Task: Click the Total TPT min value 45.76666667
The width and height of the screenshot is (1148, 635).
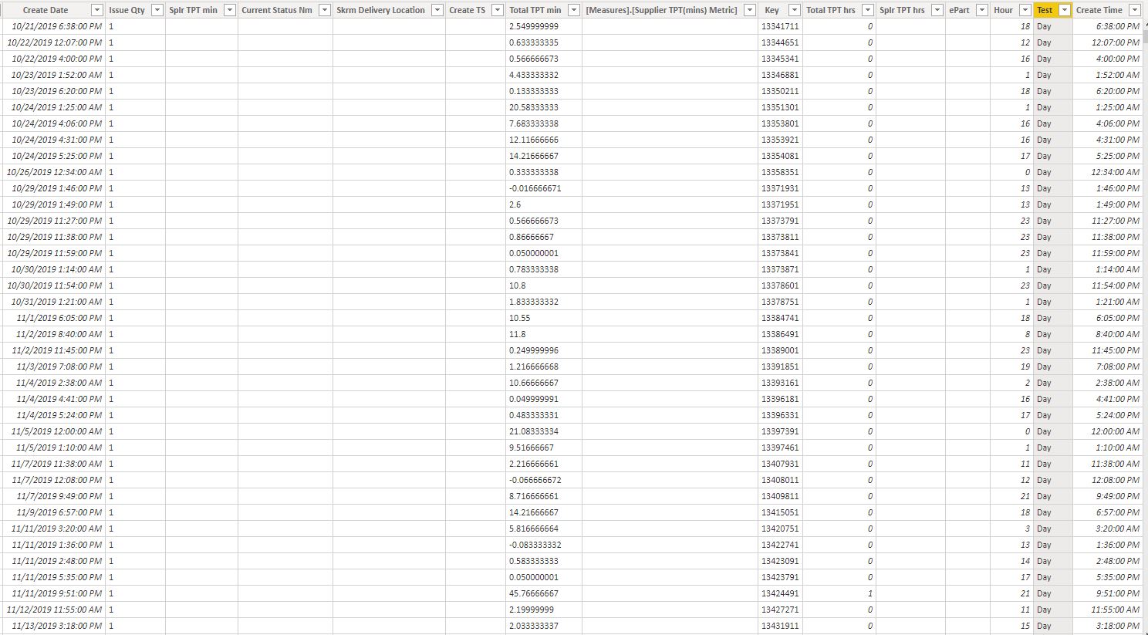Action: (x=534, y=593)
